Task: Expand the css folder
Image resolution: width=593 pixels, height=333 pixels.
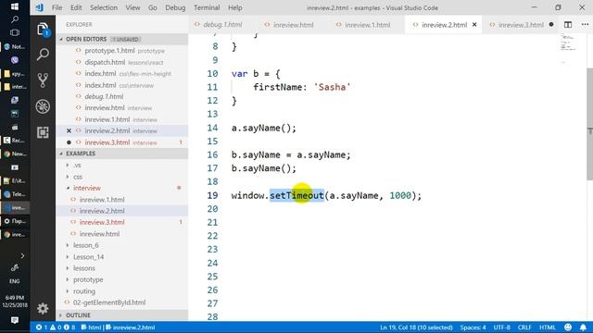Action: click(x=78, y=177)
